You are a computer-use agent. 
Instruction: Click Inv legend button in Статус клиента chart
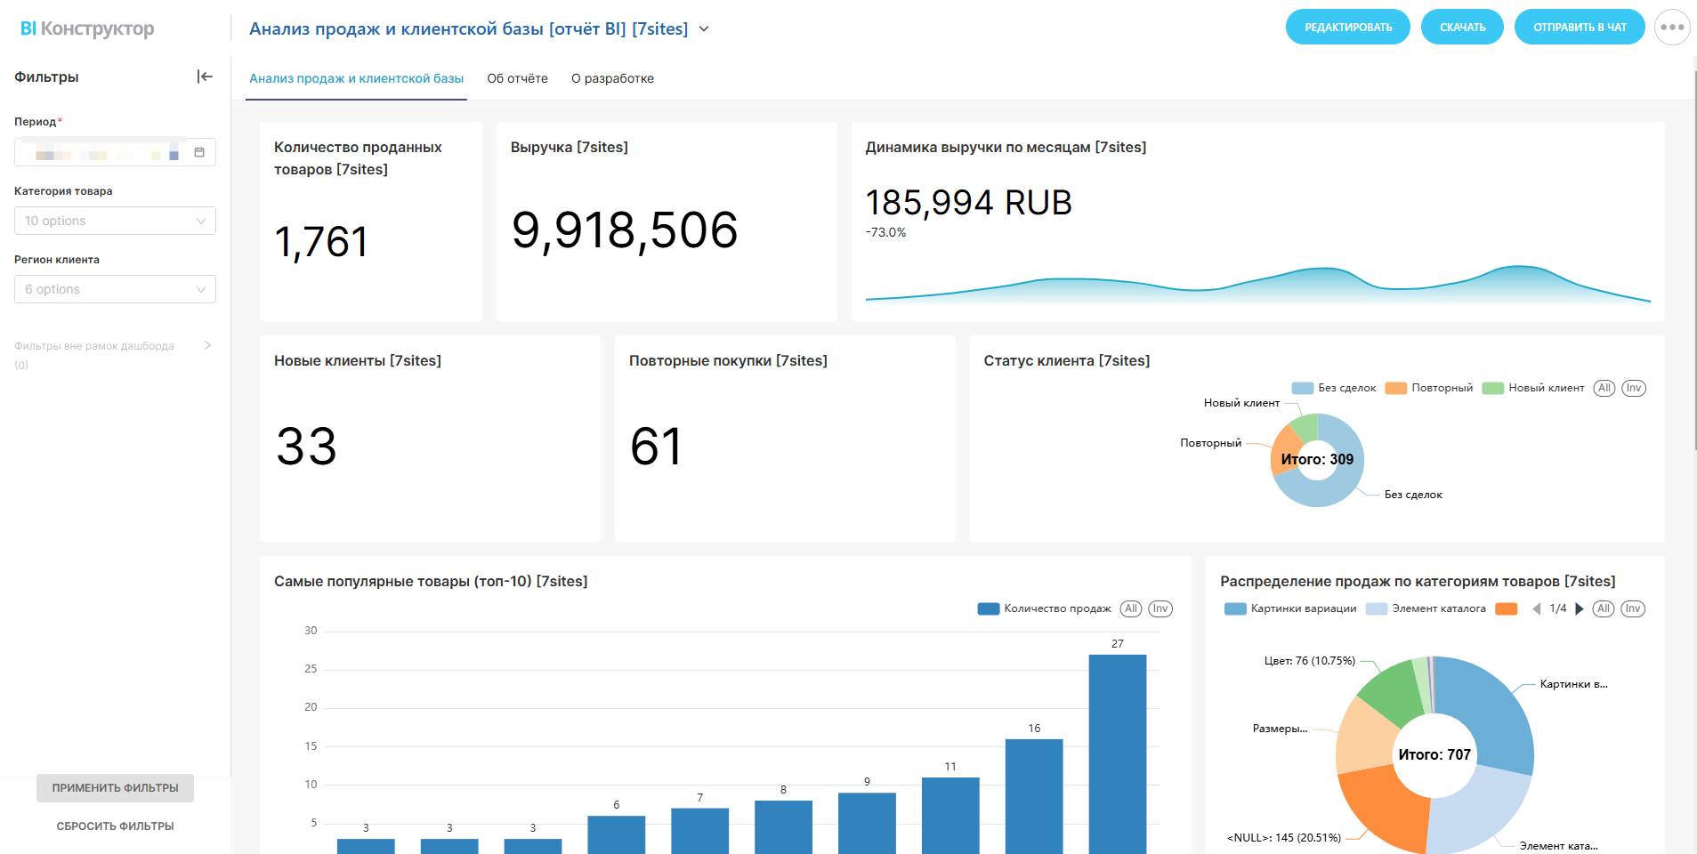[x=1633, y=388]
